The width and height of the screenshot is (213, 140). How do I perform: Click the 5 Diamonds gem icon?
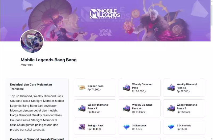pos(171,127)
